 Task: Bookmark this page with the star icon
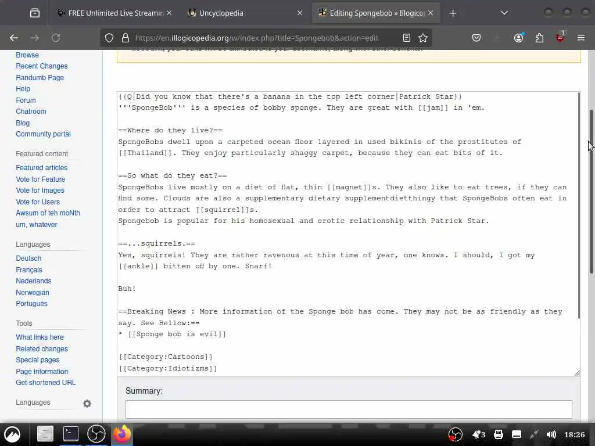pyautogui.click(x=423, y=38)
